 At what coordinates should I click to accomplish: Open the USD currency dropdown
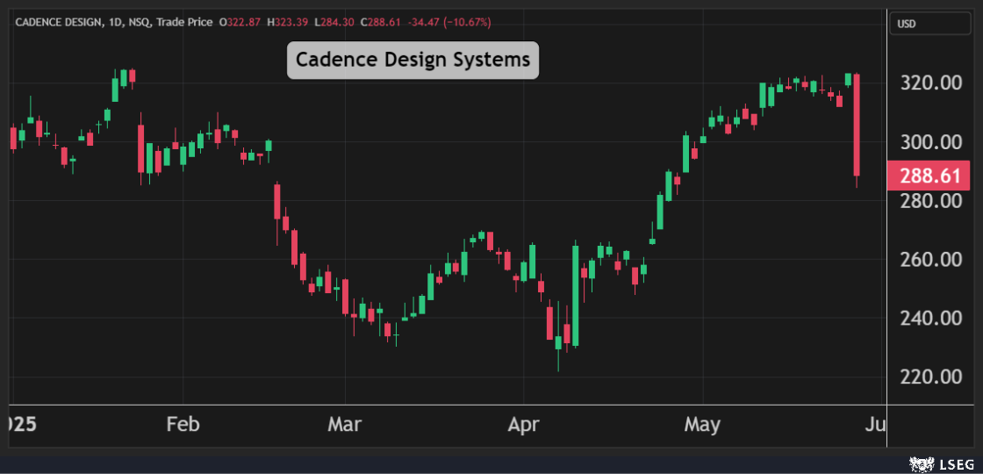pyautogui.click(x=929, y=24)
